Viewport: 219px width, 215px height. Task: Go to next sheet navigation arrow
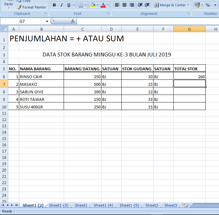tap(12, 205)
